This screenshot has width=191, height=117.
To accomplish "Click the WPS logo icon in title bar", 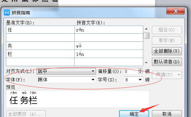I will tap(7, 12).
